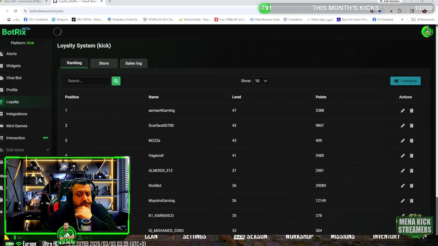Switch to the Ranking tab
Image resolution: width=438 pixels, height=246 pixels.
74,63
